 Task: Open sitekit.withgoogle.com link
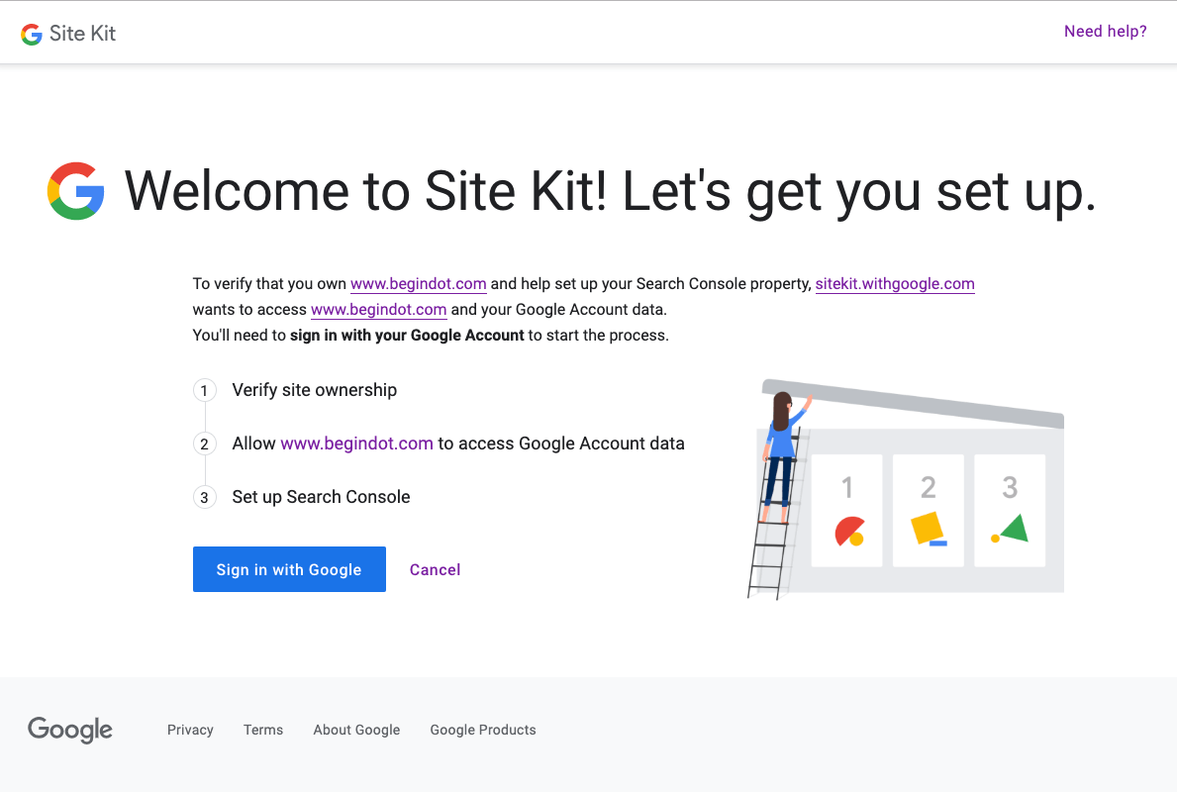[895, 284]
